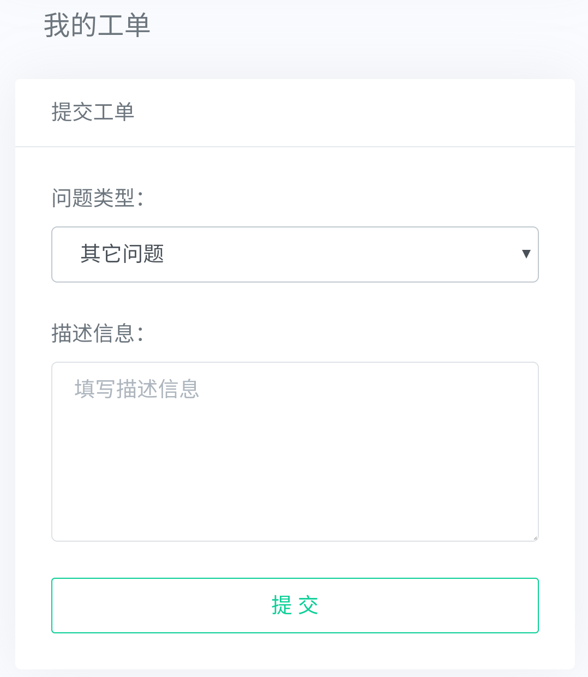Image resolution: width=588 pixels, height=677 pixels.
Task: Click the 描述信息 label
Action: (97, 333)
